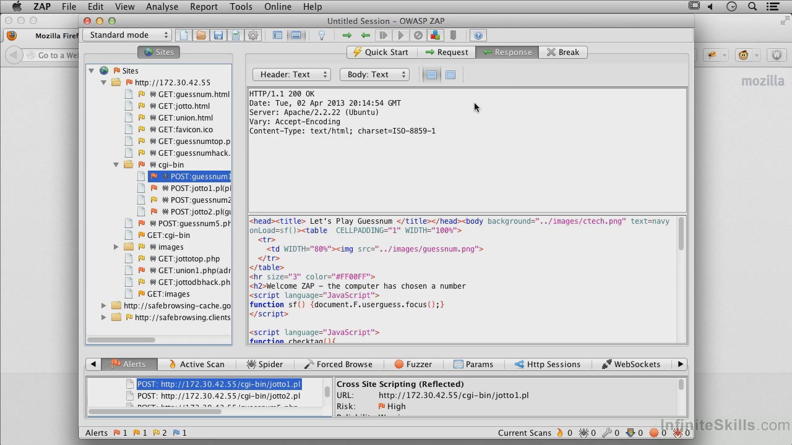Select the jotto2.pl alert row

(x=218, y=396)
